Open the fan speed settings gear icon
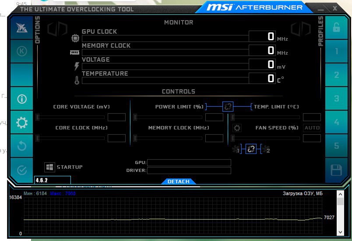Viewport: 352px width, 241px height. (x=237, y=128)
